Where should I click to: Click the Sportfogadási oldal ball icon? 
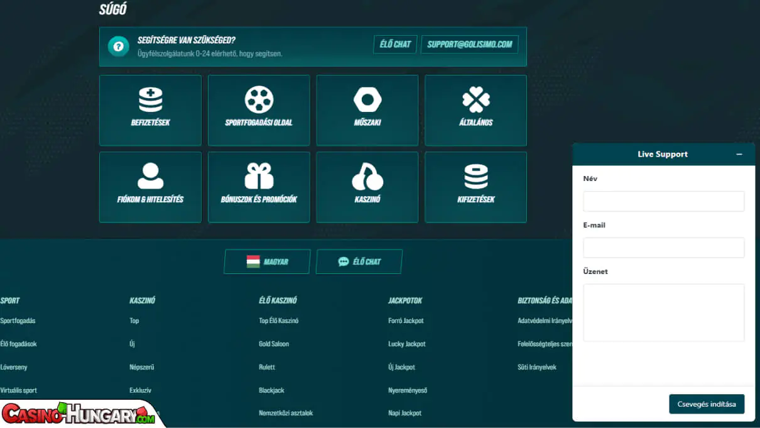(259, 100)
